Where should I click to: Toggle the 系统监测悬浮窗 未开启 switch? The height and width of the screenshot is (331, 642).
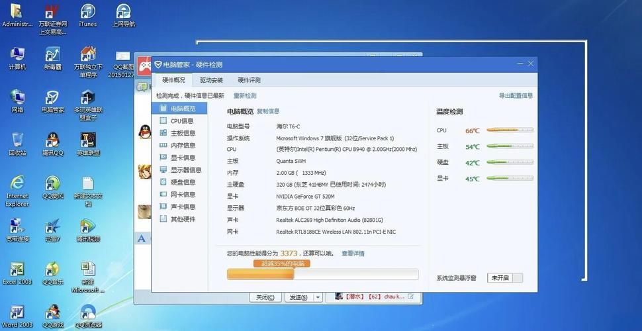tap(505, 278)
